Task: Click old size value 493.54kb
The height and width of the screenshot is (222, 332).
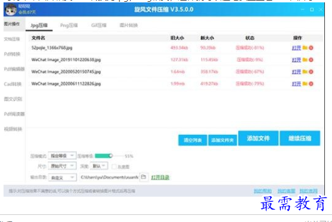Action: coord(179,48)
